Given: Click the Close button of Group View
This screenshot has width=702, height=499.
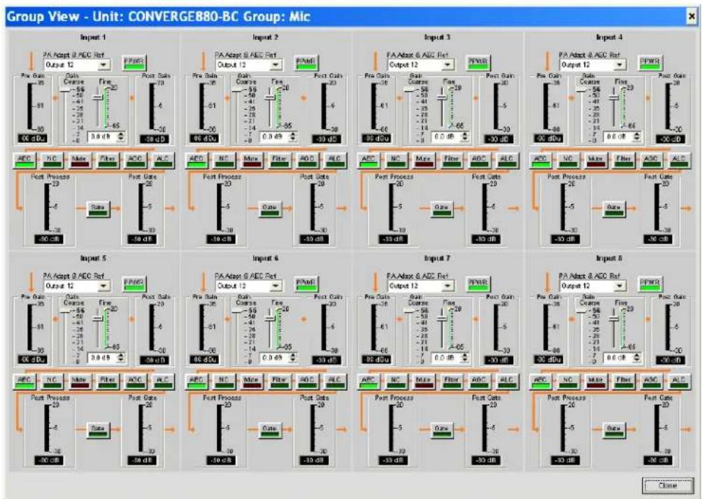Looking at the screenshot, I should click(668, 486).
